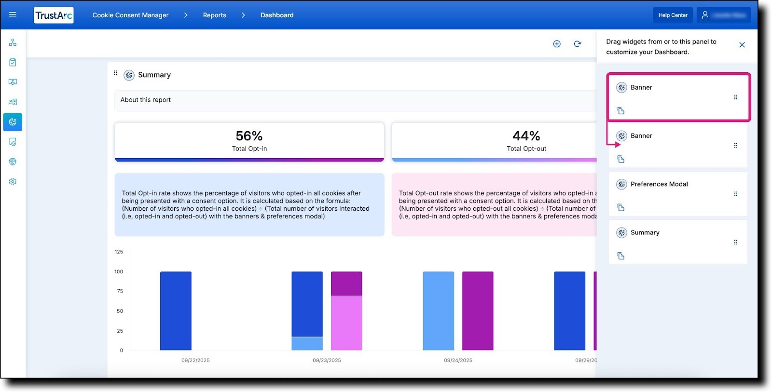This screenshot has width=772, height=392.
Task: Click cookie icon on panel Summary card
Action: 621,233
